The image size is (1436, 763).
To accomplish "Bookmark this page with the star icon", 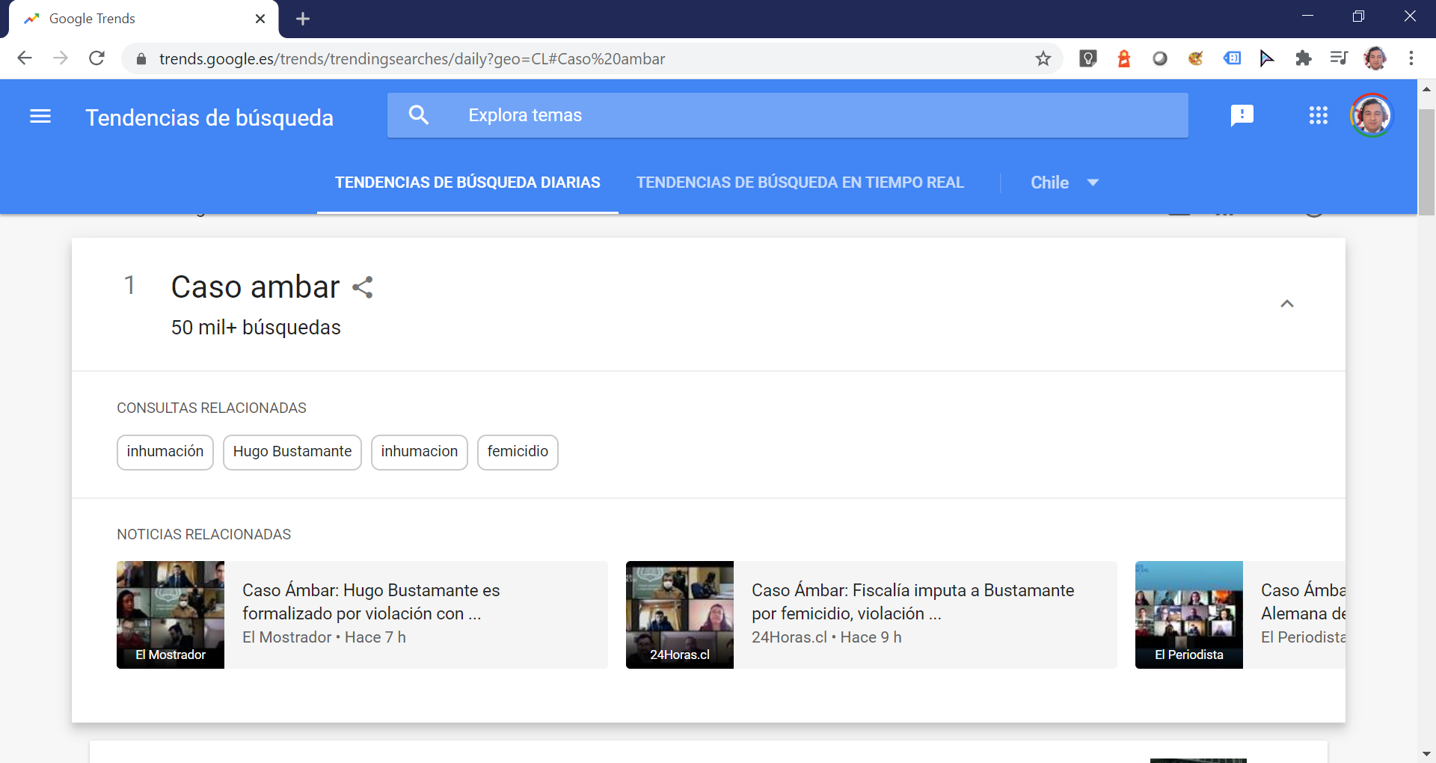I will pos(1043,58).
